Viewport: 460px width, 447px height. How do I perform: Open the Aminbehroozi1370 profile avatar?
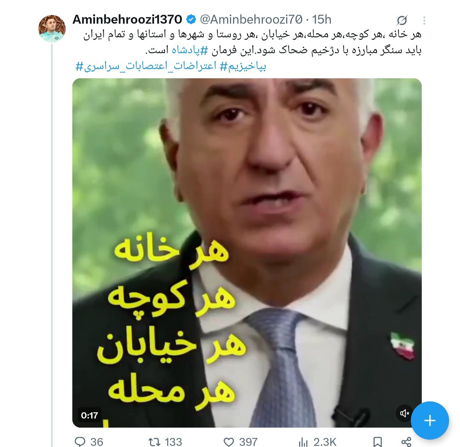click(52, 28)
